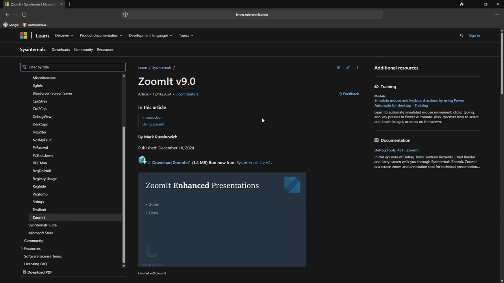This screenshot has height=283, width=504.
Task: Click the edit pencil icon
Action: tap(348, 68)
